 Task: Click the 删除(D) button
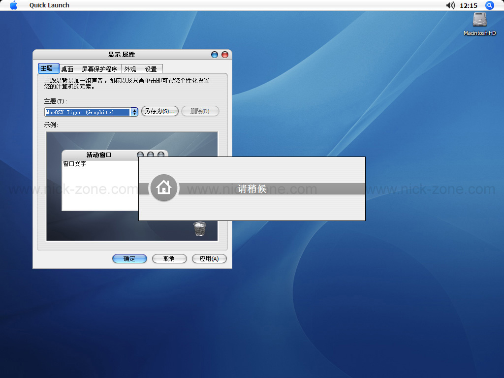(x=200, y=111)
